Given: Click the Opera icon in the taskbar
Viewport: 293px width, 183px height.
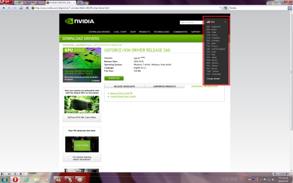Looking at the screenshot, I should coord(15,180).
